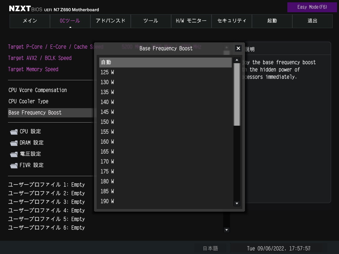
Task: Set boost to 180 W
Action: click(166, 182)
